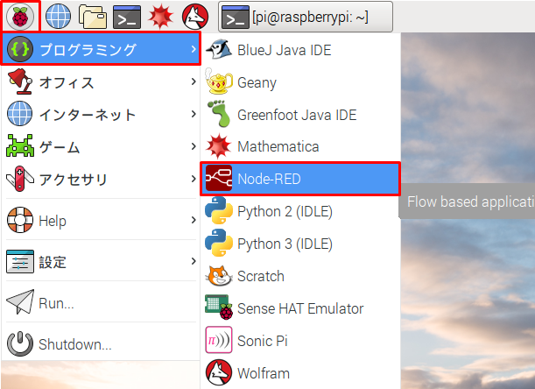
Task: Select the オフィス menu label
Action: pyautogui.click(x=67, y=82)
